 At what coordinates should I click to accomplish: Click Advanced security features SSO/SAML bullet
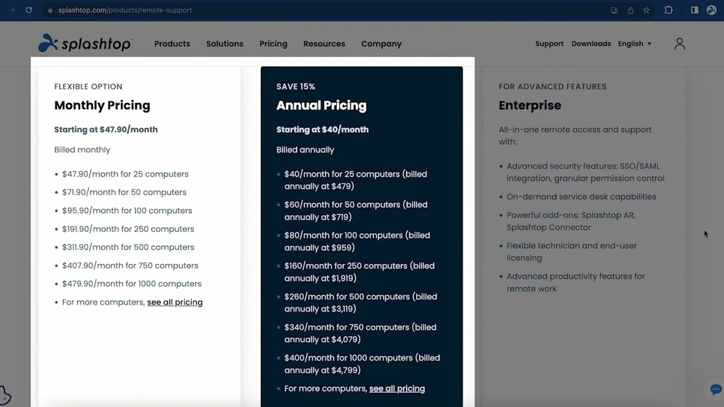click(x=585, y=172)
